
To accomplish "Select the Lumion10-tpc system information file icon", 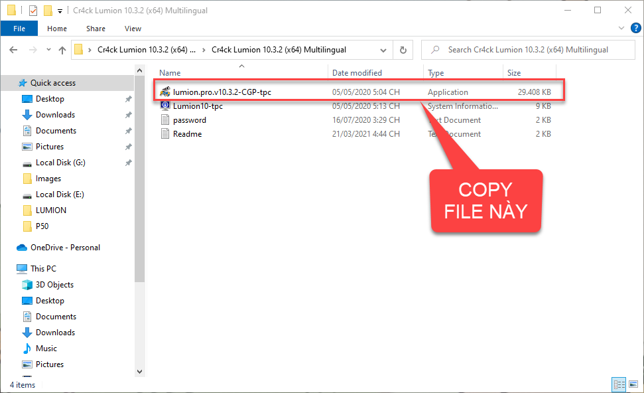I will (x=165, y=106).
